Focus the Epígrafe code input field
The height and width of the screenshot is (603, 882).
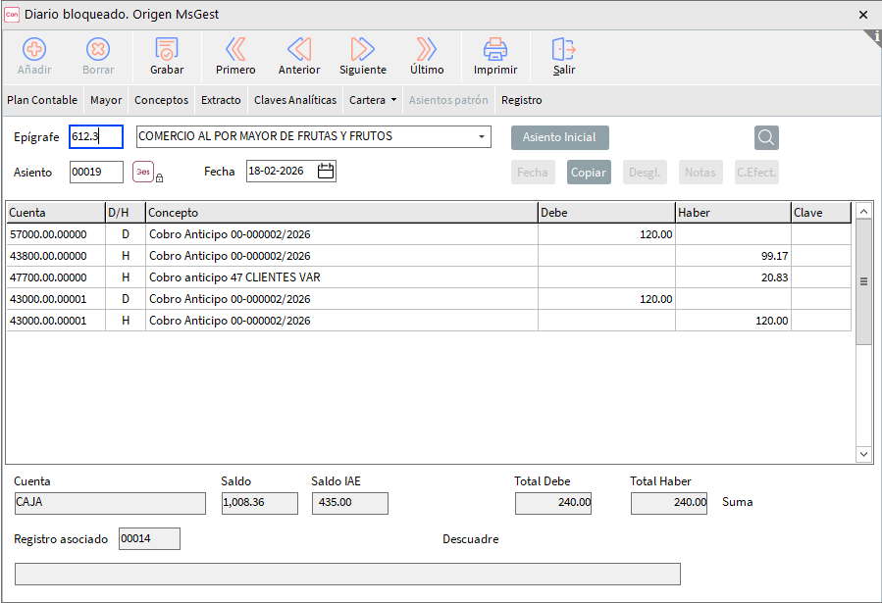pyautogui.click(x=95, y=137)
